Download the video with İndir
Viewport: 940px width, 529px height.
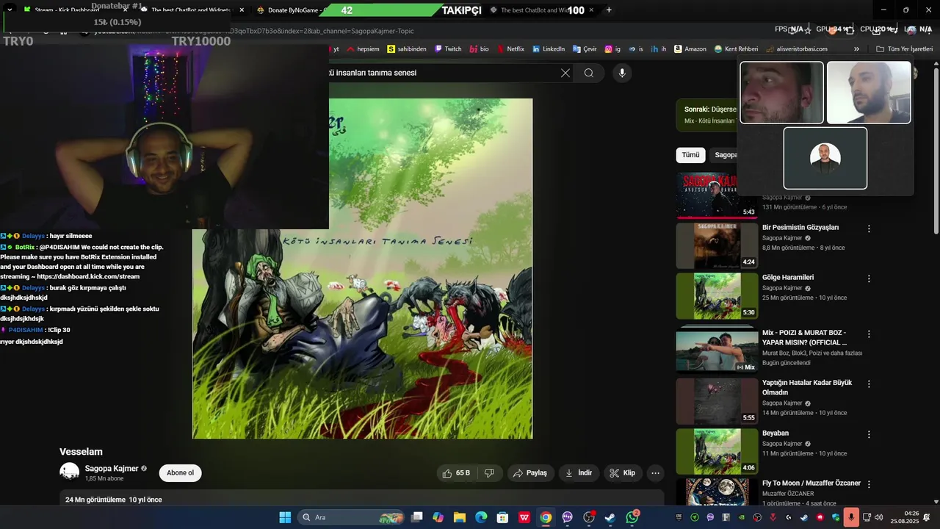(x=579, y=473)
